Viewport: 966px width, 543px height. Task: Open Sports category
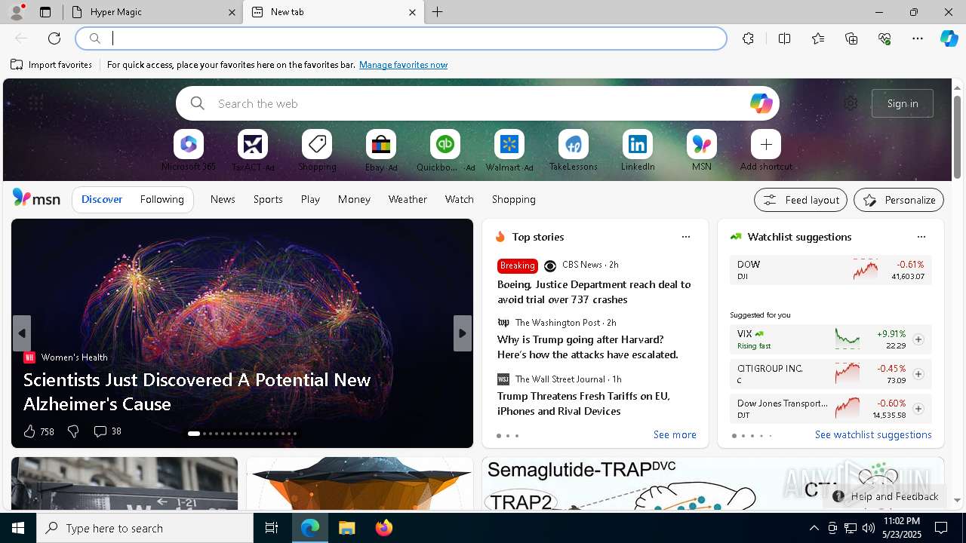(x=268, y=199)
